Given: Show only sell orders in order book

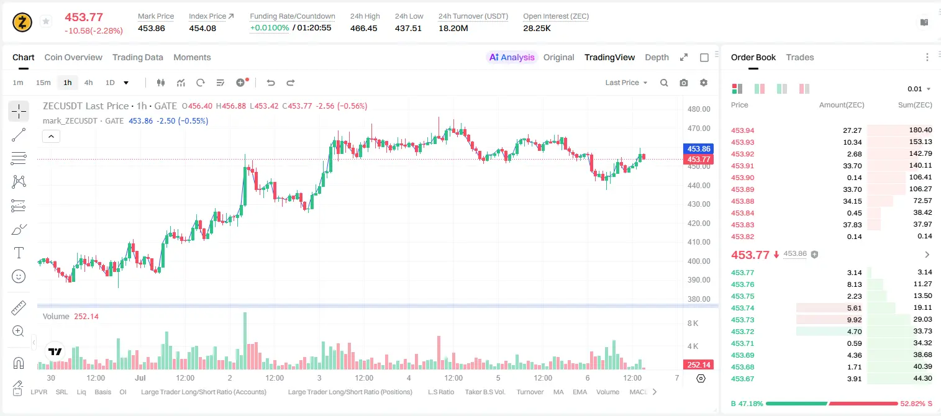Looking at the screenshot, I should (x=804, y=89).
